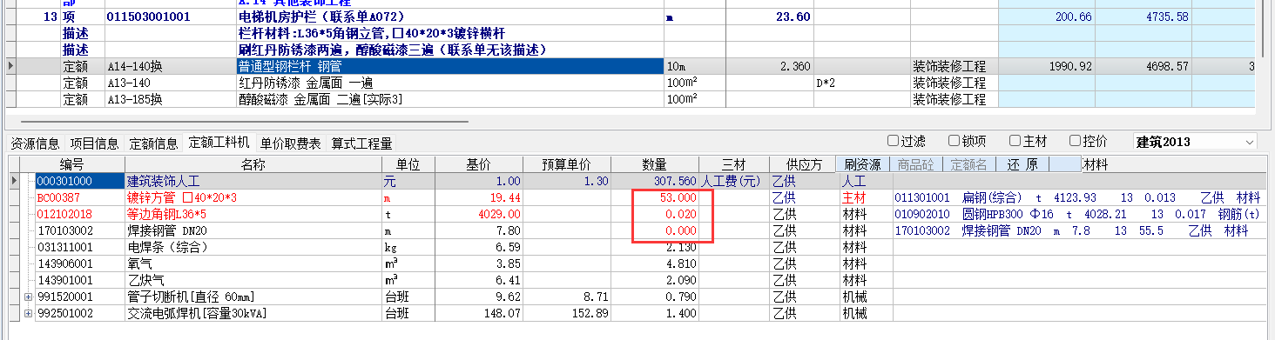The image size is (1275, 340).
Task: Click the 编号 column header
Action: pos(72,164)
